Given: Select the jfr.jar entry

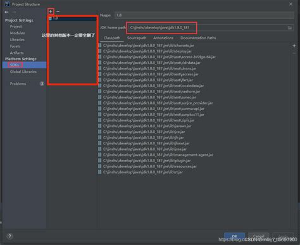Looking at the screenshot, I should (141, 137).
